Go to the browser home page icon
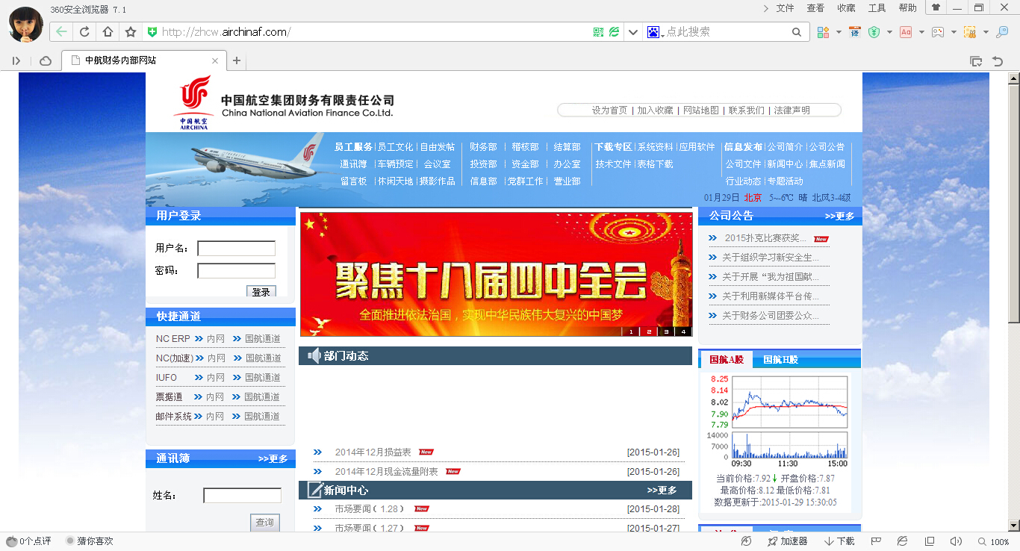Image resolution: width=1020 pixels, height=551 pixels. [x=108, y=32]
